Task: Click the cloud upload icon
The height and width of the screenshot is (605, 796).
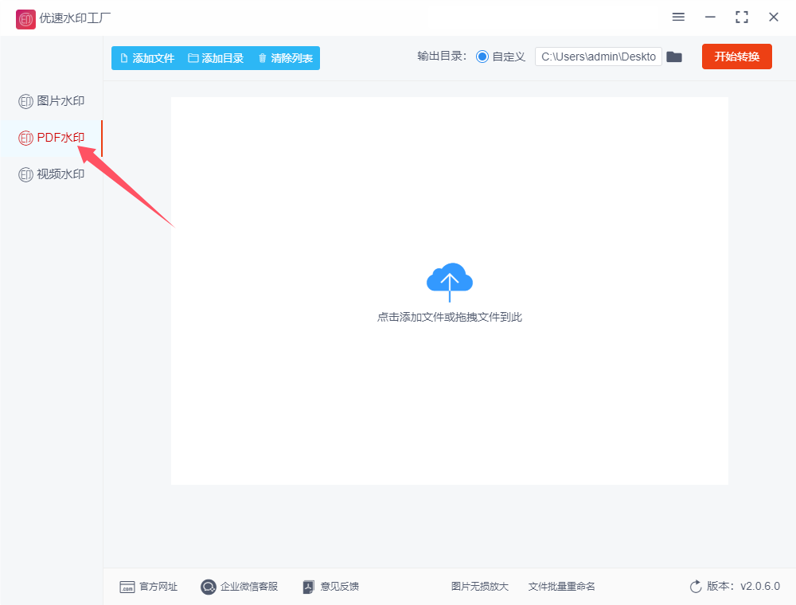Action: click(449, 281)
